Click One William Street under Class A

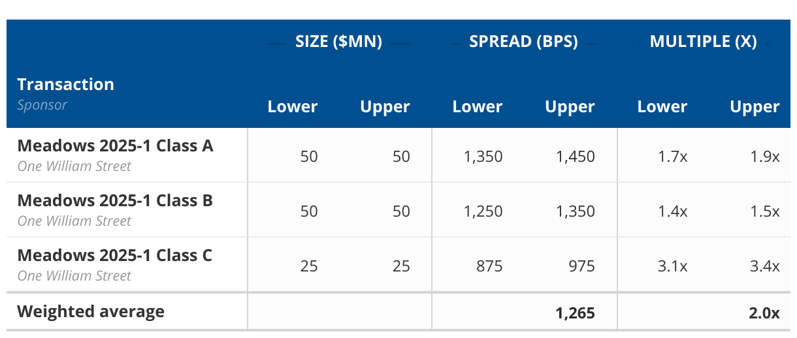(x=74, y=166)
